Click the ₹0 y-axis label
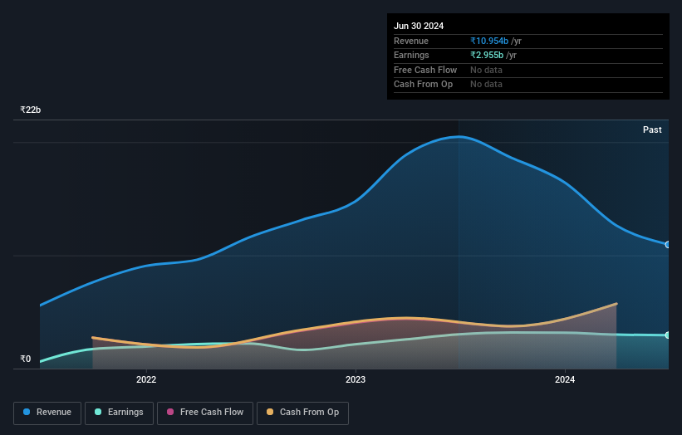Viewport: 682px width, 435px height. coord(26,359)
